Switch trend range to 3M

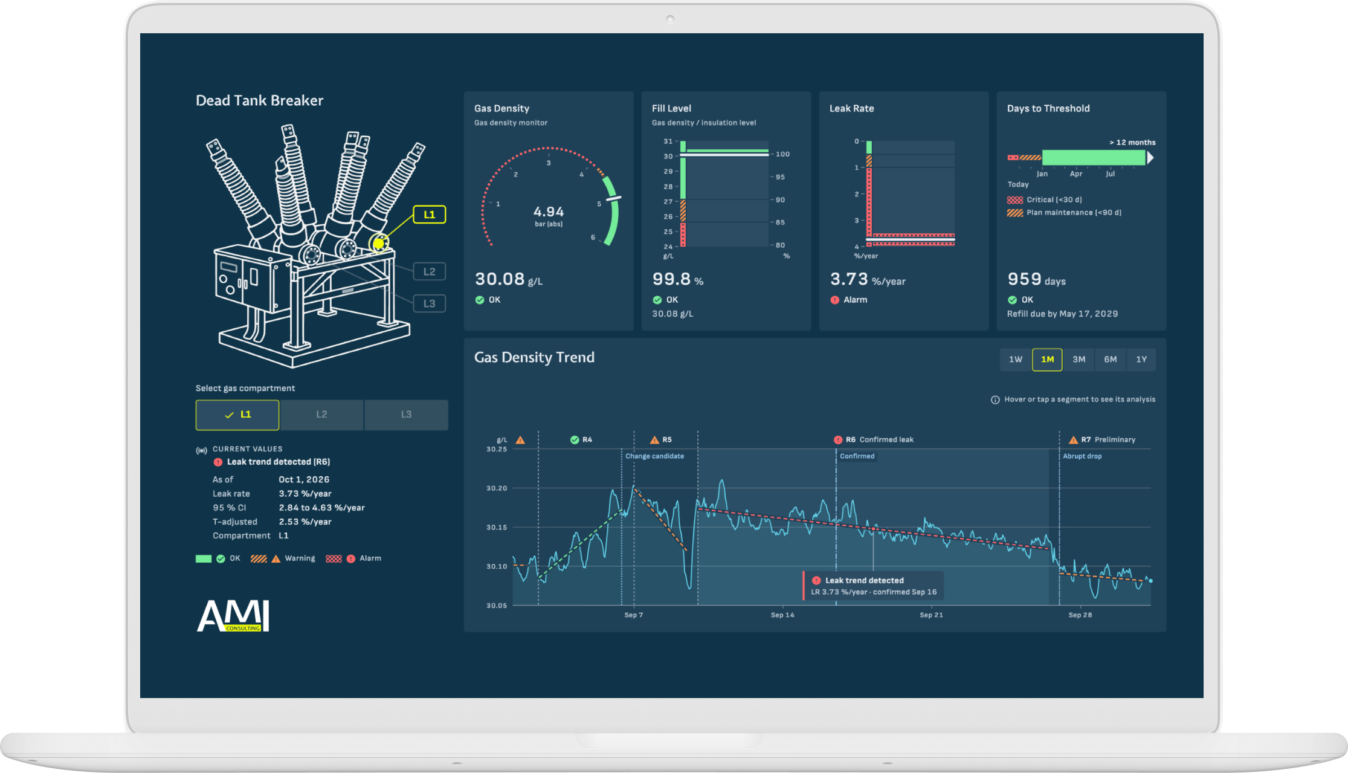(1079, 360)
